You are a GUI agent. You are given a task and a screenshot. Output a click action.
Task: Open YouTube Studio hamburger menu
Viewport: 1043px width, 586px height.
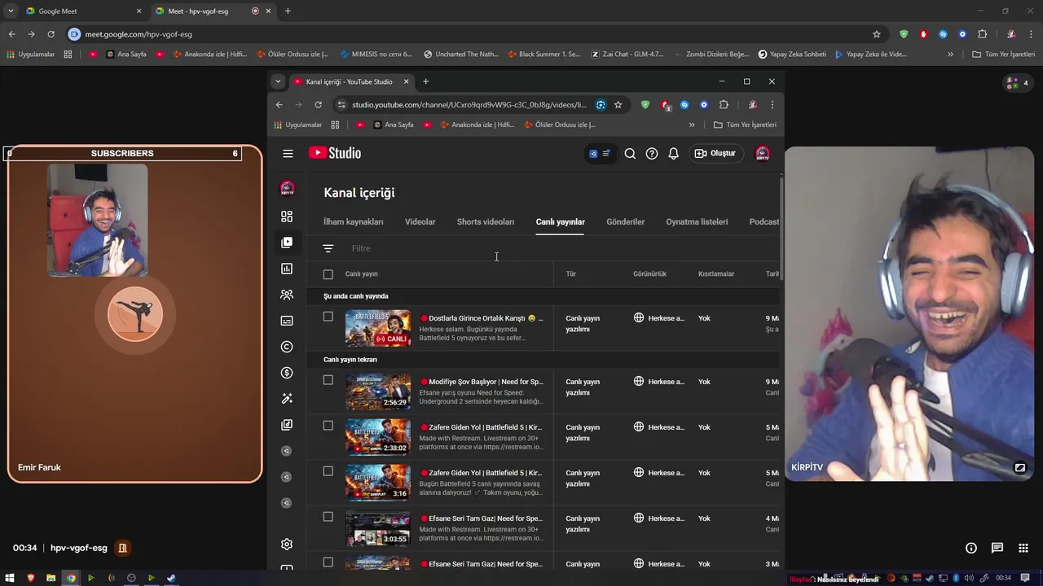pyautogui.click(x=288, y=153)
